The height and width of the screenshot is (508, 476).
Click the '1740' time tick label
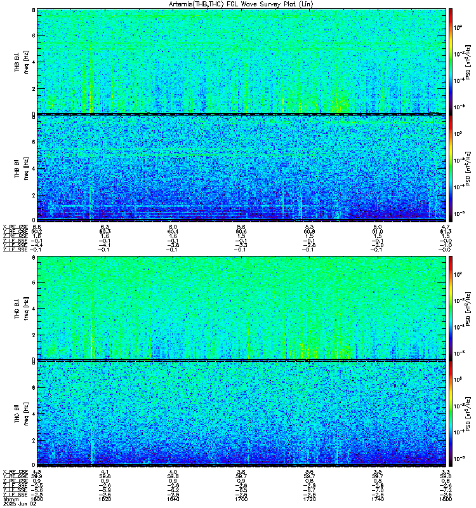[378, 499]
